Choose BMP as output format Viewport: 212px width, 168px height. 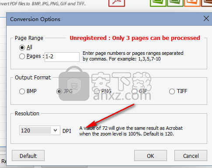(22, 92)
